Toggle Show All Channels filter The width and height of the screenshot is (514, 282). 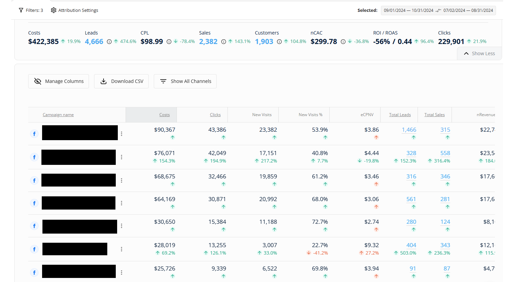click(x=185, y=81)
